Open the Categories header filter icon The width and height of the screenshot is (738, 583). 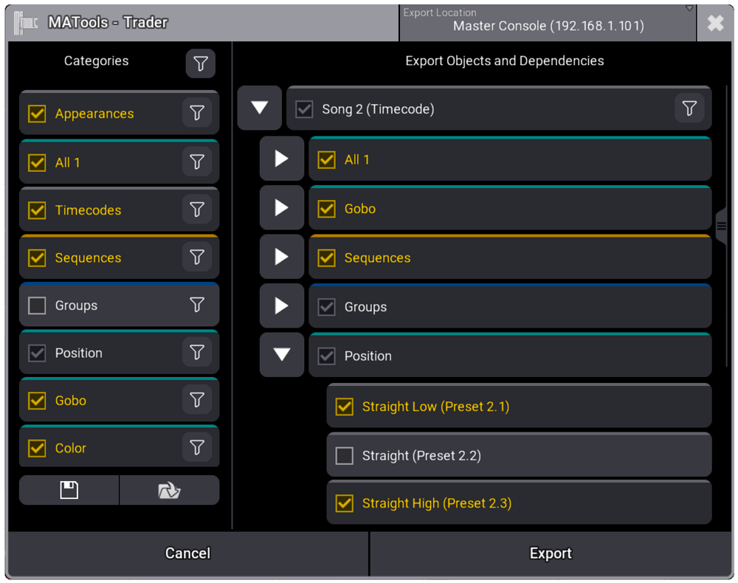tap(201, 63)
